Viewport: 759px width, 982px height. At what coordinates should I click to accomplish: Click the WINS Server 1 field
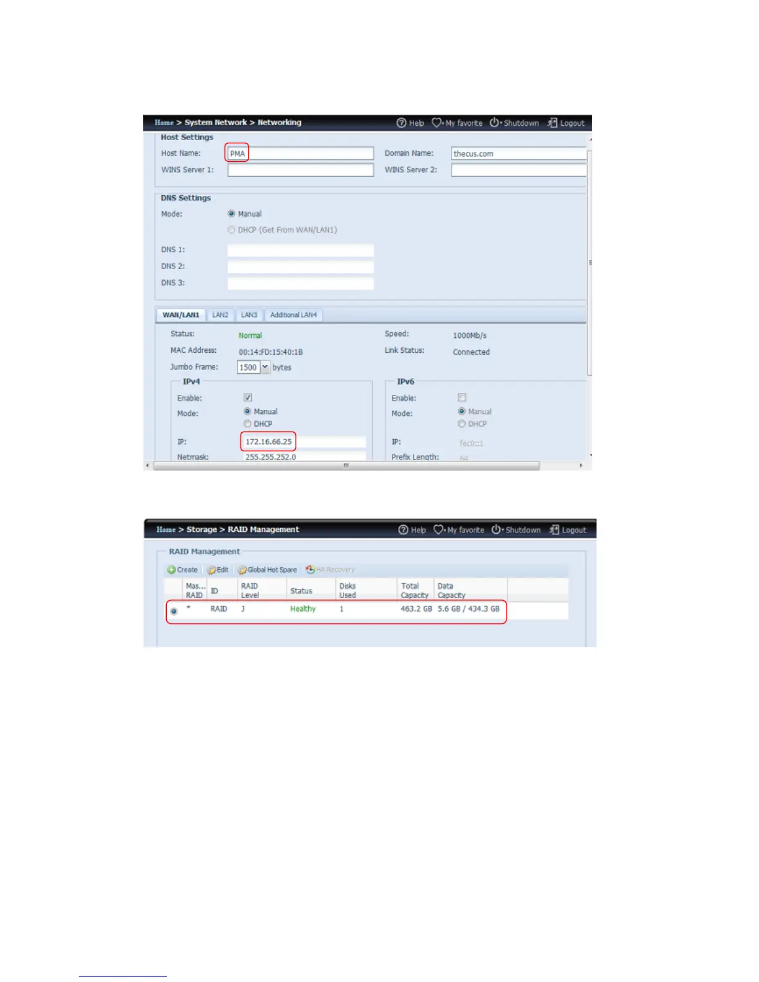point(301,170)
